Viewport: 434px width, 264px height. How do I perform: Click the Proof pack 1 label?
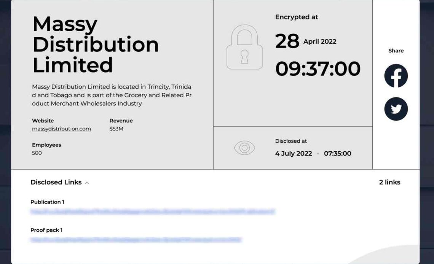click(x=46, y=230)
